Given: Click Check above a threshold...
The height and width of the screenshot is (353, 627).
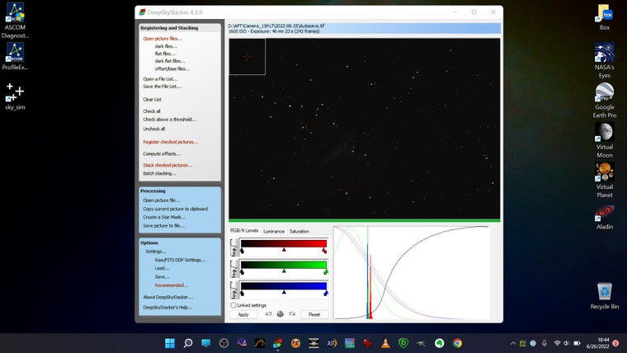Looking at the screenshot, I should (170, 120).
